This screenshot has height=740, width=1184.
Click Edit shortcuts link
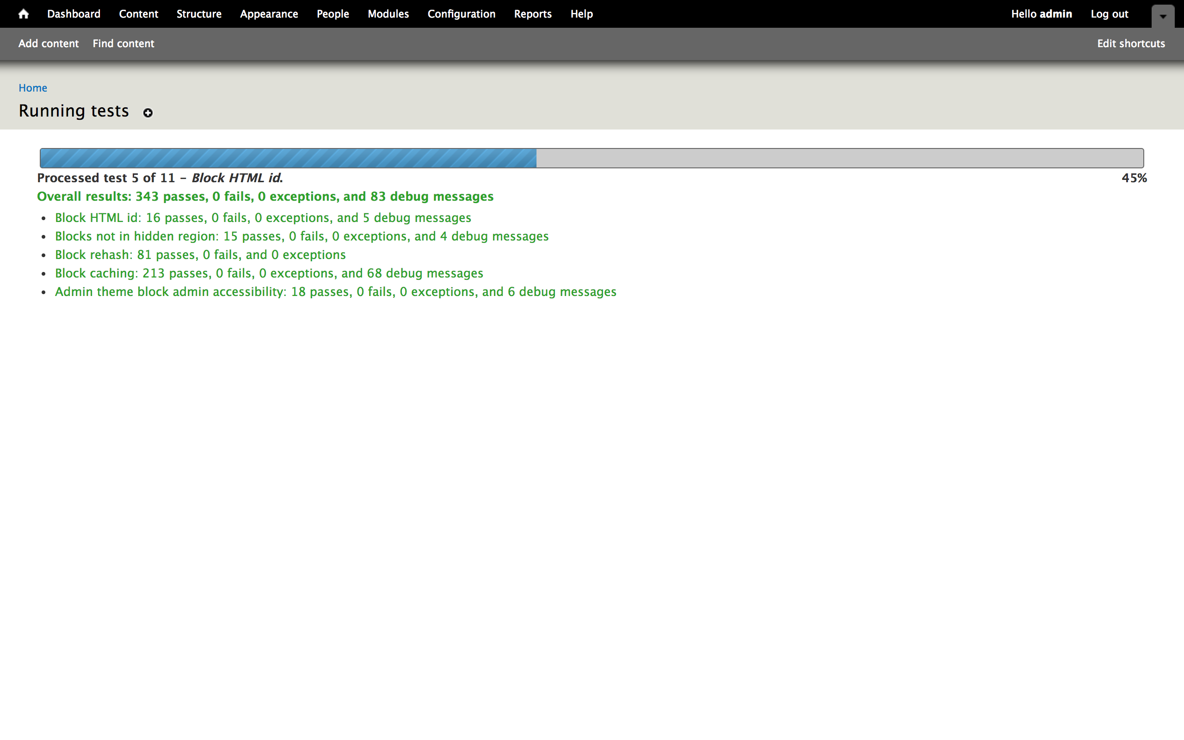[x=1131, y=43]
